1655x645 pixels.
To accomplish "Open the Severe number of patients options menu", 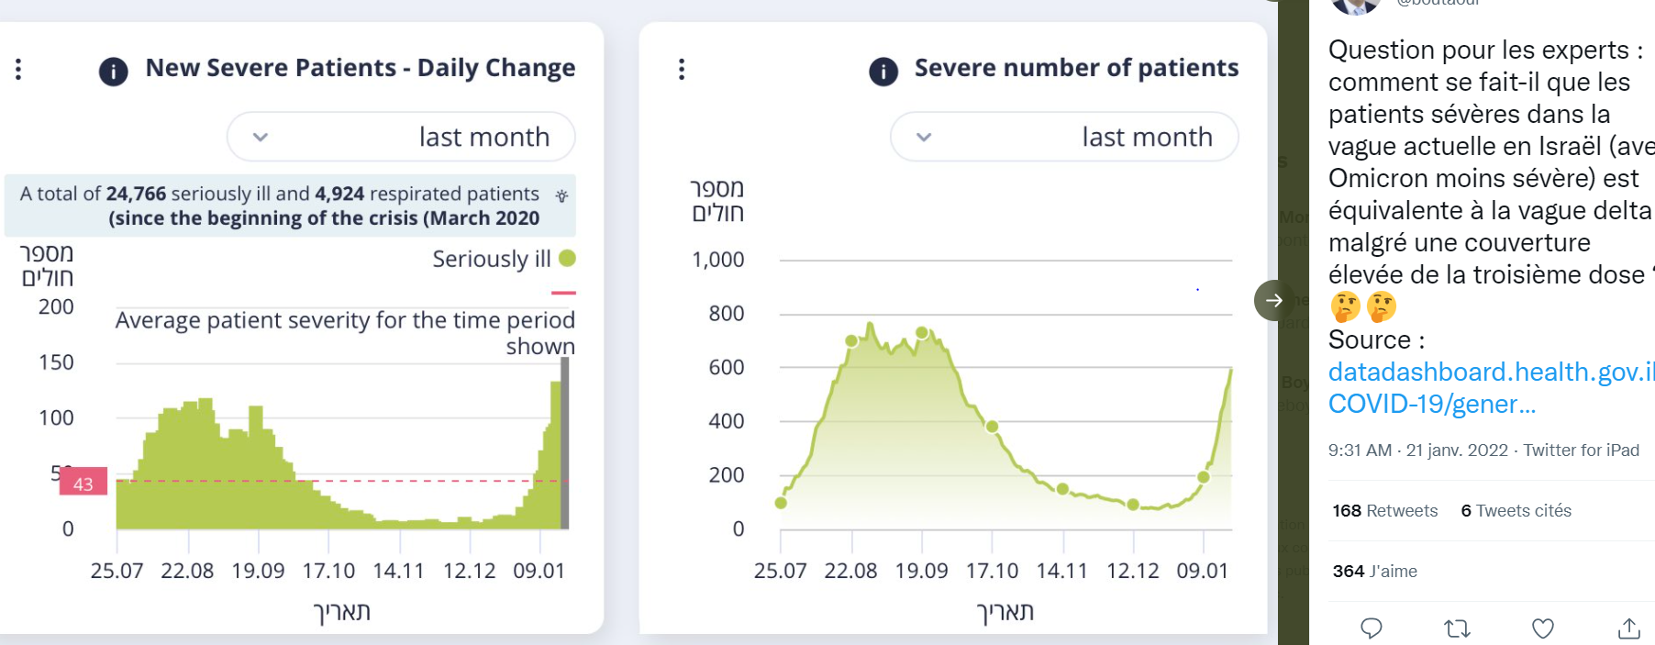I will [682, 70].
